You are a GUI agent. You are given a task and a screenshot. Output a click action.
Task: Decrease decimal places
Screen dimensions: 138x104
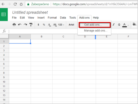click(x=49, y=25)
